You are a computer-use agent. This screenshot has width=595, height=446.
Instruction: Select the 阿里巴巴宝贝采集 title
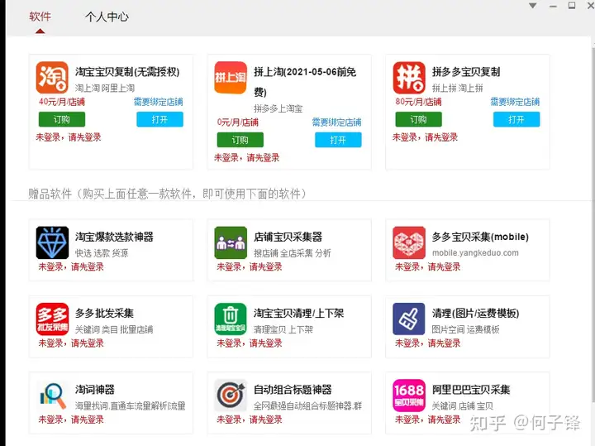pos(471,390)
